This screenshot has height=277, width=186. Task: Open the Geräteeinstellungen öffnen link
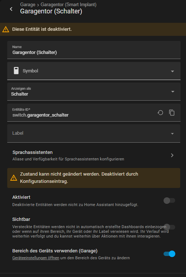(x=36, y=258)
